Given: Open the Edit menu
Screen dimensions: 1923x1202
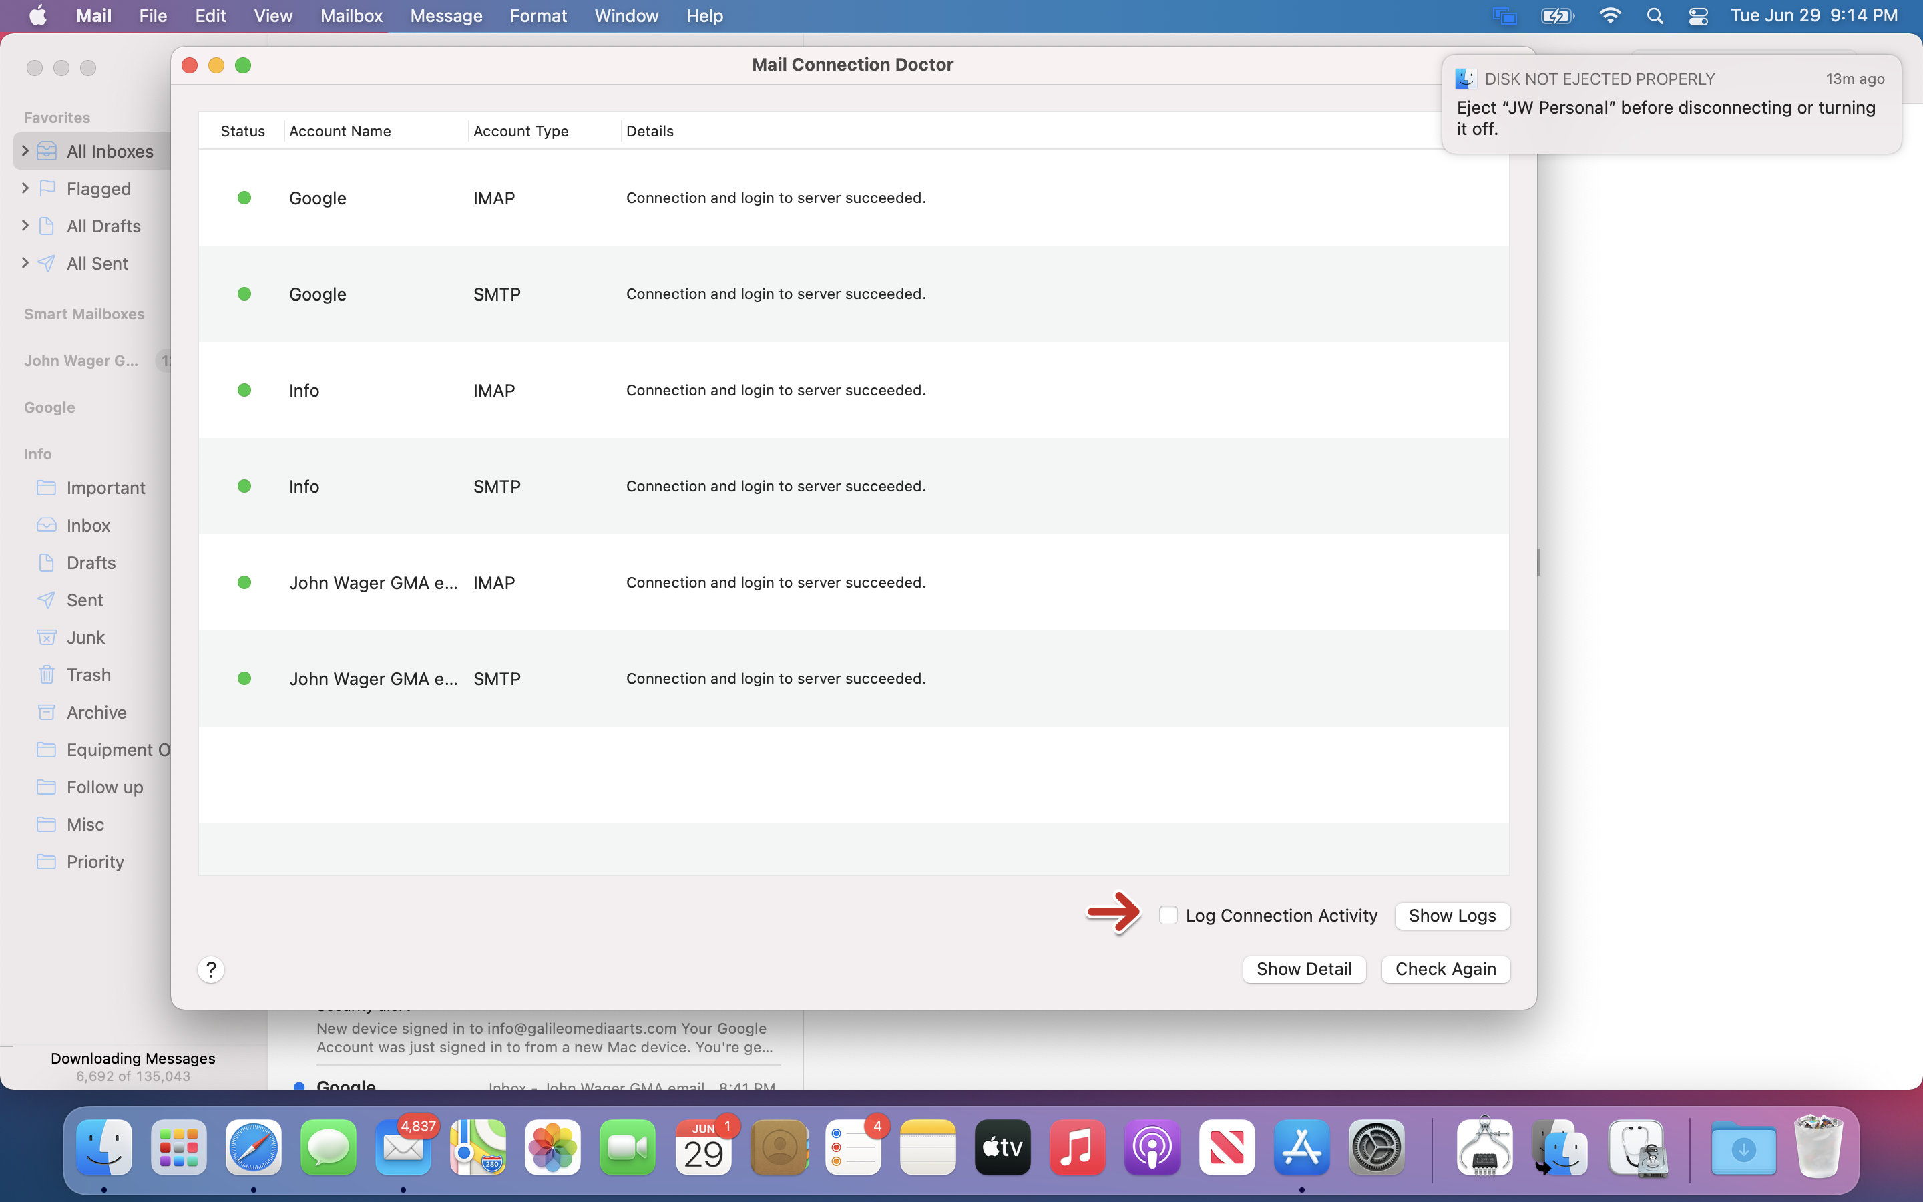Looking at the screenshot, I should pyautogui.click(x=210, y=16).
